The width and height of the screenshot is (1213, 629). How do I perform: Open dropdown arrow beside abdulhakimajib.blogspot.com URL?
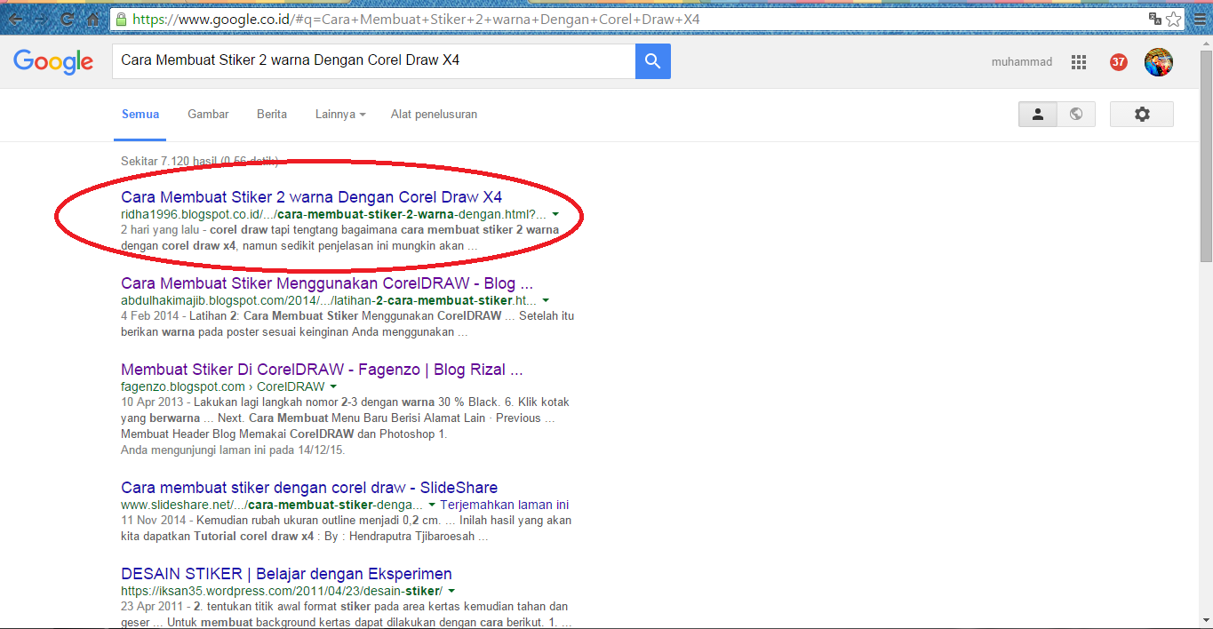coord(546,301)
